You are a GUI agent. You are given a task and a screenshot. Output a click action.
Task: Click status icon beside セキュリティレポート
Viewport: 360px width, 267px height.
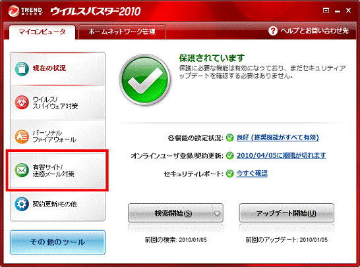[229, 174]
